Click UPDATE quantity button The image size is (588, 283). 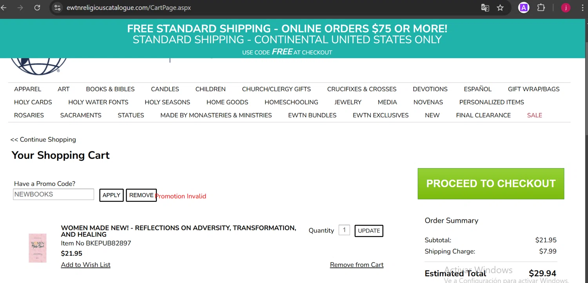369,231
